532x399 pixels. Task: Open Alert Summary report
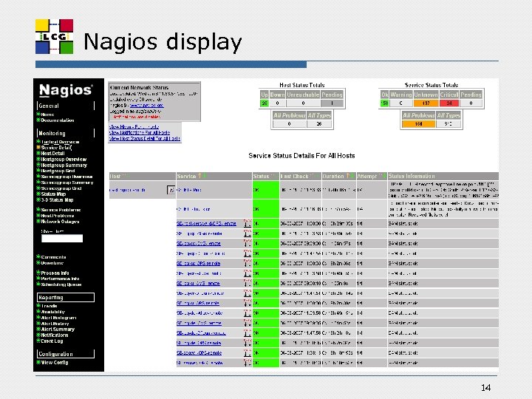coord(58,329)
